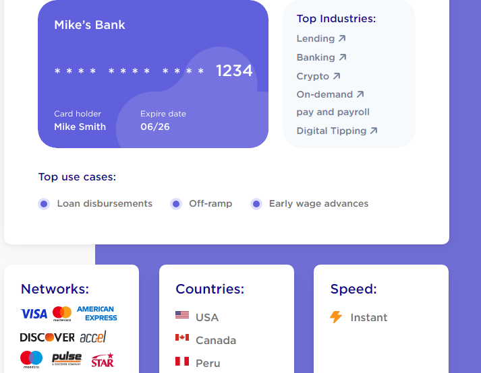Click the Accel network logo
The width and height of the screenshot is (481, 373).
93,337
